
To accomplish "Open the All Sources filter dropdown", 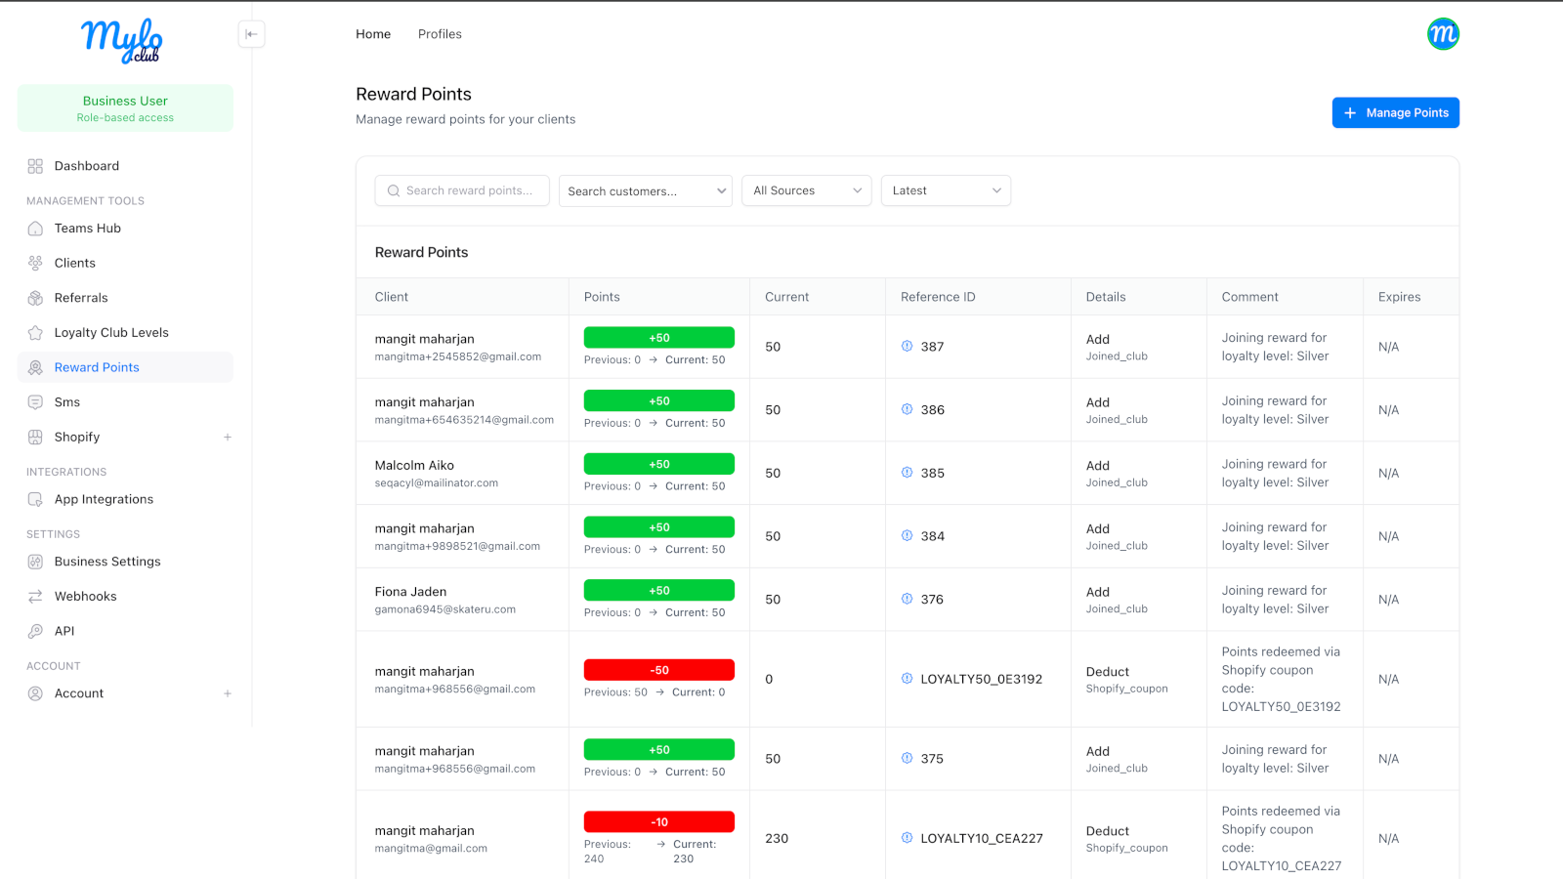I will pyautogui.click(x=806, y=191).
